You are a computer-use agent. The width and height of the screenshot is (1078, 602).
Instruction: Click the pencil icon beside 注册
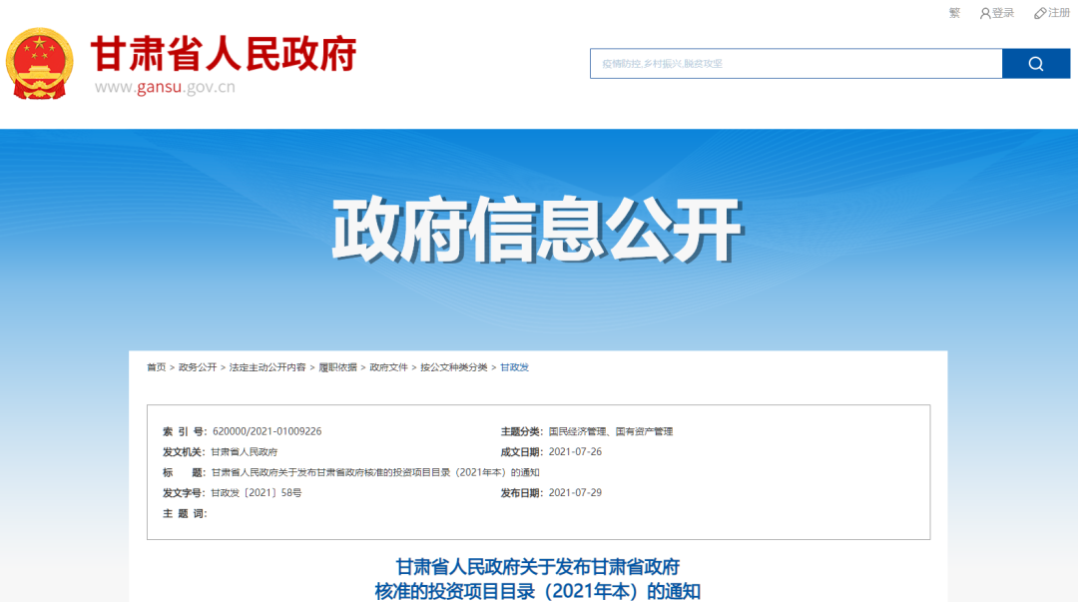point(1040,13)
